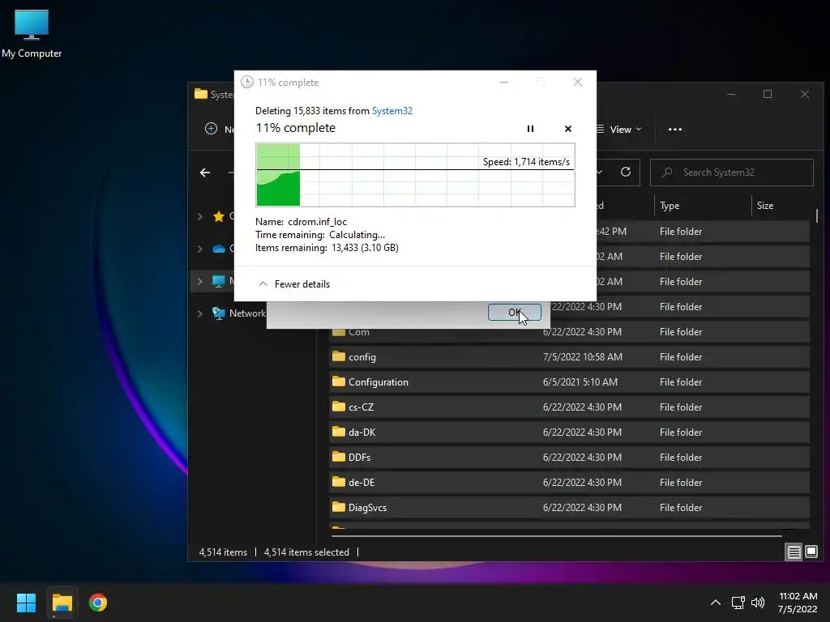The image size is (830, 622).
Task: Switch to the large thumbnails view layout
Action: click(811, 552)
